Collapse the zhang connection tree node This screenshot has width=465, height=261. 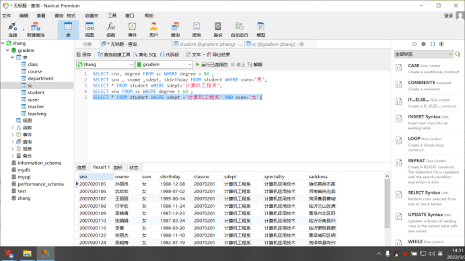tap(3, 43)
